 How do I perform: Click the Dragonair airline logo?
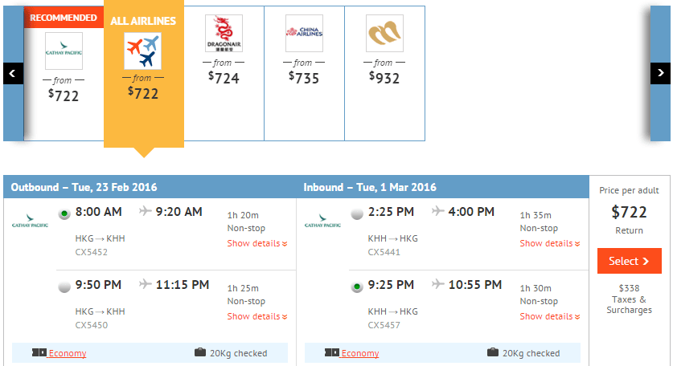pyautogui.click(x=224, y=34)
